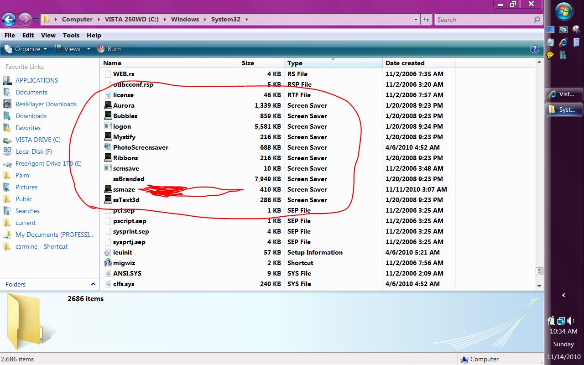Open the View menu

coord(48,35)
